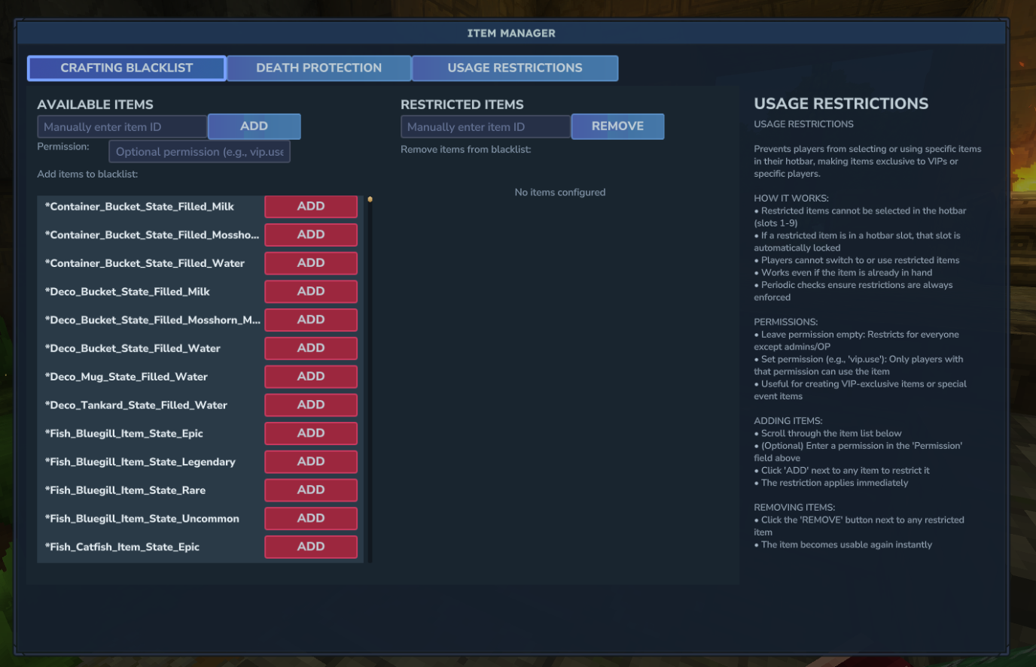
Task: Add Fish_Bluegill_Item_State_Epic to the blacklist
Action: (311, 433)
